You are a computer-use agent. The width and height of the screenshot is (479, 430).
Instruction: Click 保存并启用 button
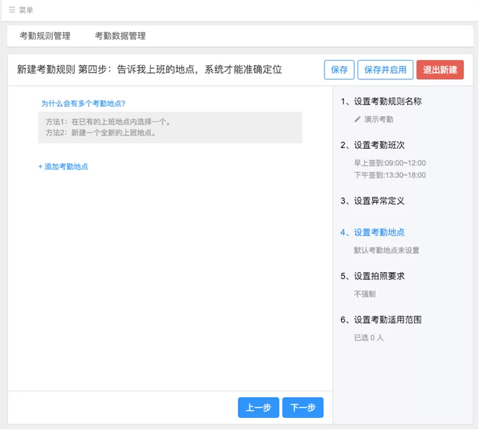click(x=385, y=70)
